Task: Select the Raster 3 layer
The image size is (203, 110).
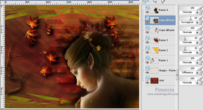Action: [x=163, y=40]
